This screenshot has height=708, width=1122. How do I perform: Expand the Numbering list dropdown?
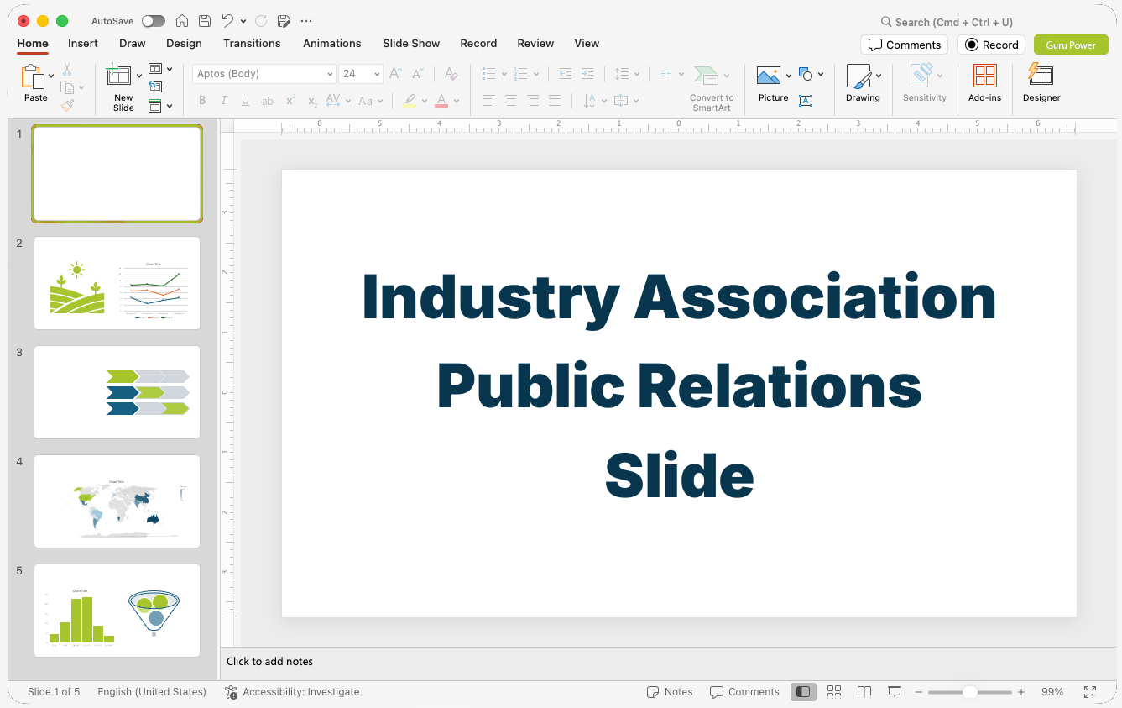coord(536,74)
